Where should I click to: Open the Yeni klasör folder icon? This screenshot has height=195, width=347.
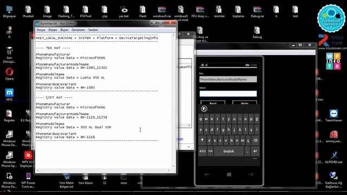pyautogui.click(x=86, y=179)
